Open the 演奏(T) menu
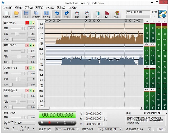The image size is (169, 134). click(39, 8)
